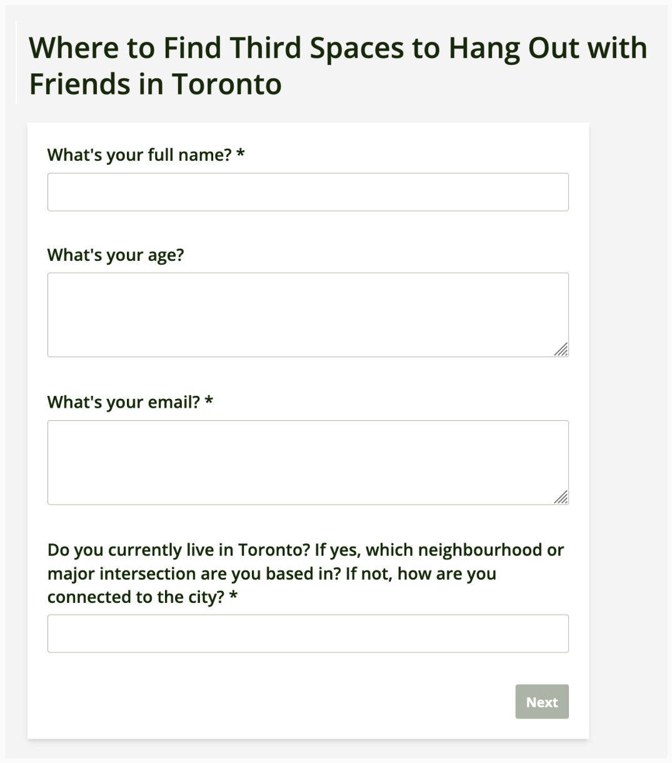Click the email text area resize handle
Viewport: 672px width, 763px height.
pos(561,497)
